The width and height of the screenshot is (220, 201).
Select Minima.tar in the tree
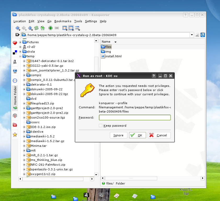click(x=37, y=146)
